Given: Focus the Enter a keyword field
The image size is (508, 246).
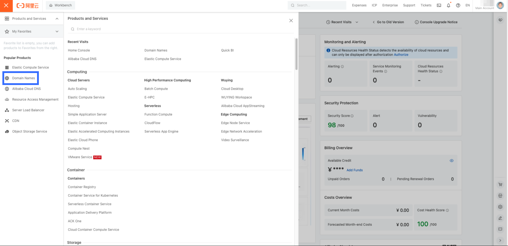Looking at the screenshot, I should tap(179, 29).
